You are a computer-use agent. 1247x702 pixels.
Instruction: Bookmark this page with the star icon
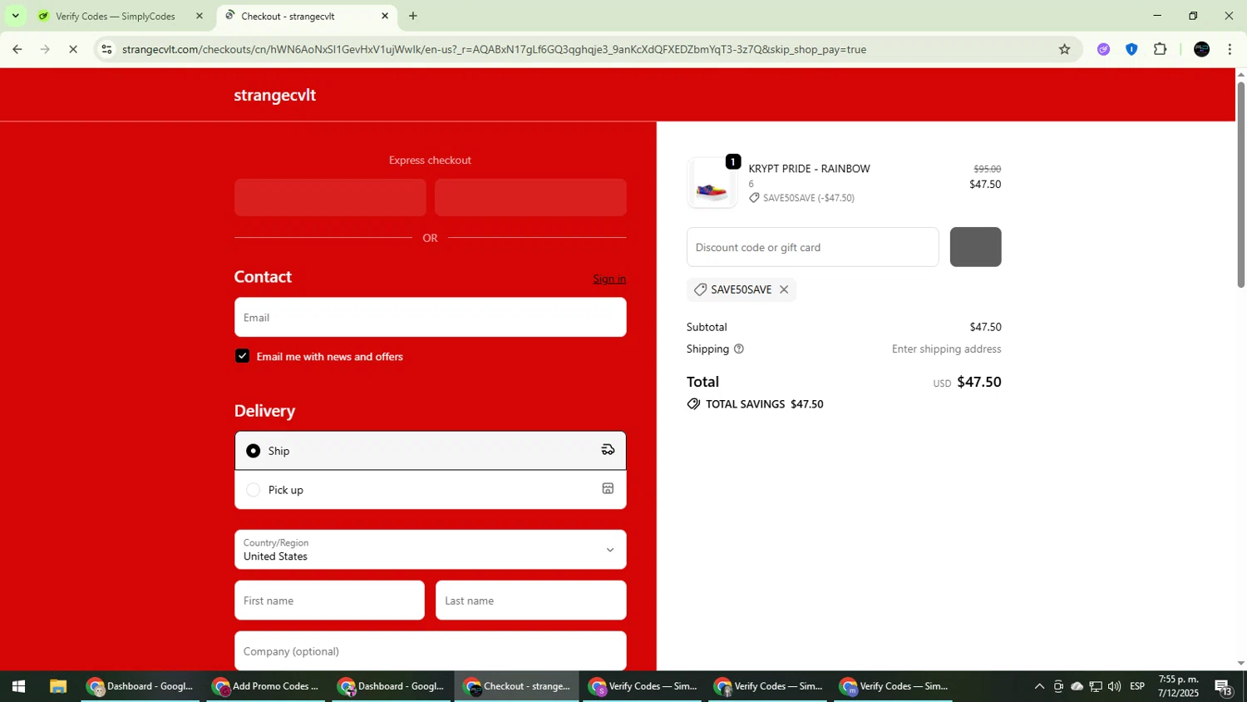click(x=1064, y=49)
